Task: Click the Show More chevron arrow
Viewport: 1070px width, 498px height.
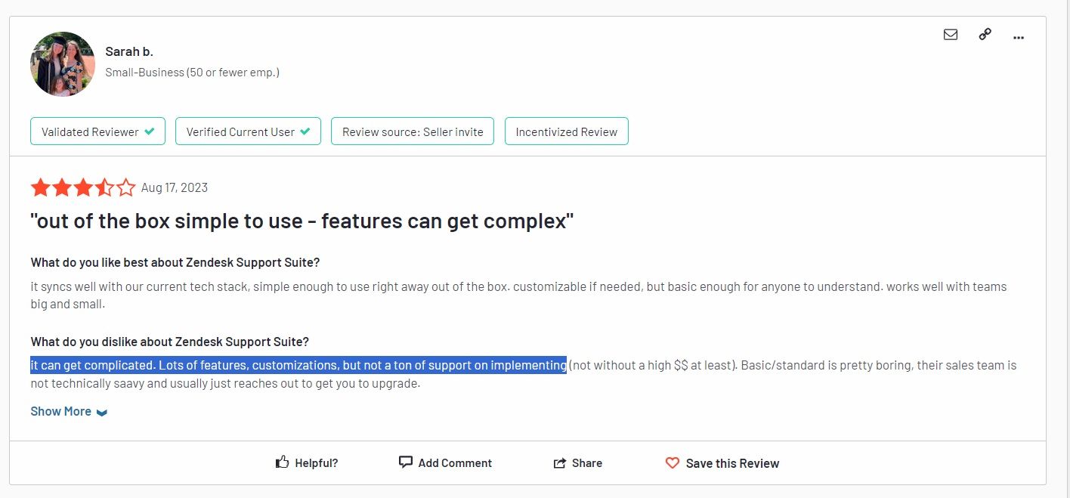Action: tap(102, 413)
